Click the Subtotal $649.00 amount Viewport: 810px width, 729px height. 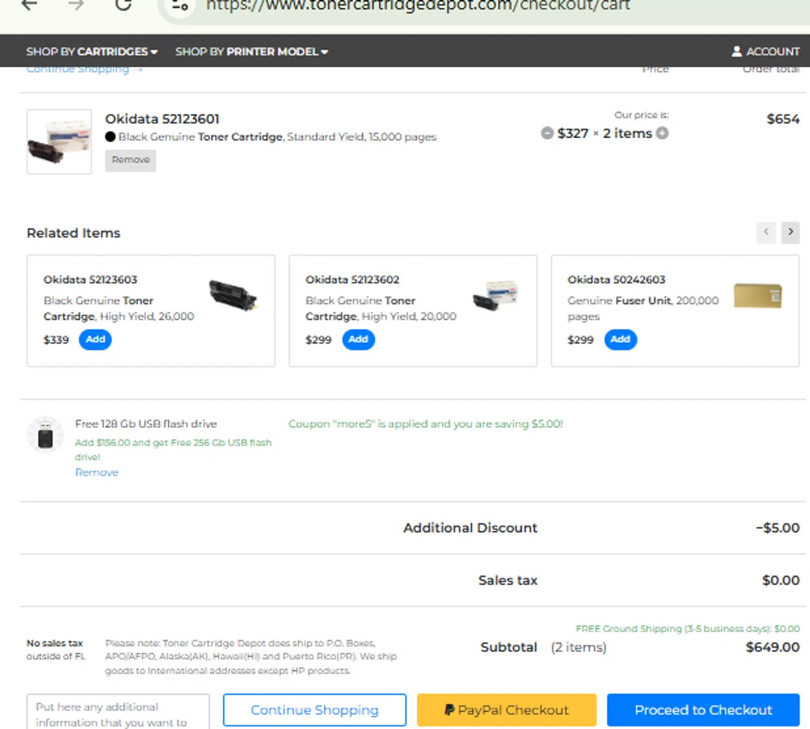tap(773, 647)
